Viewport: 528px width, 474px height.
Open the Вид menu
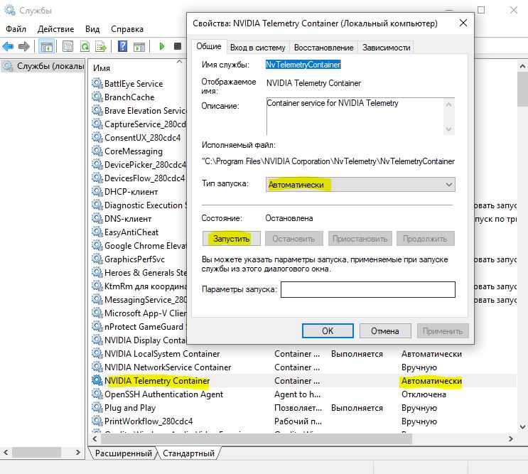point(92,29)
